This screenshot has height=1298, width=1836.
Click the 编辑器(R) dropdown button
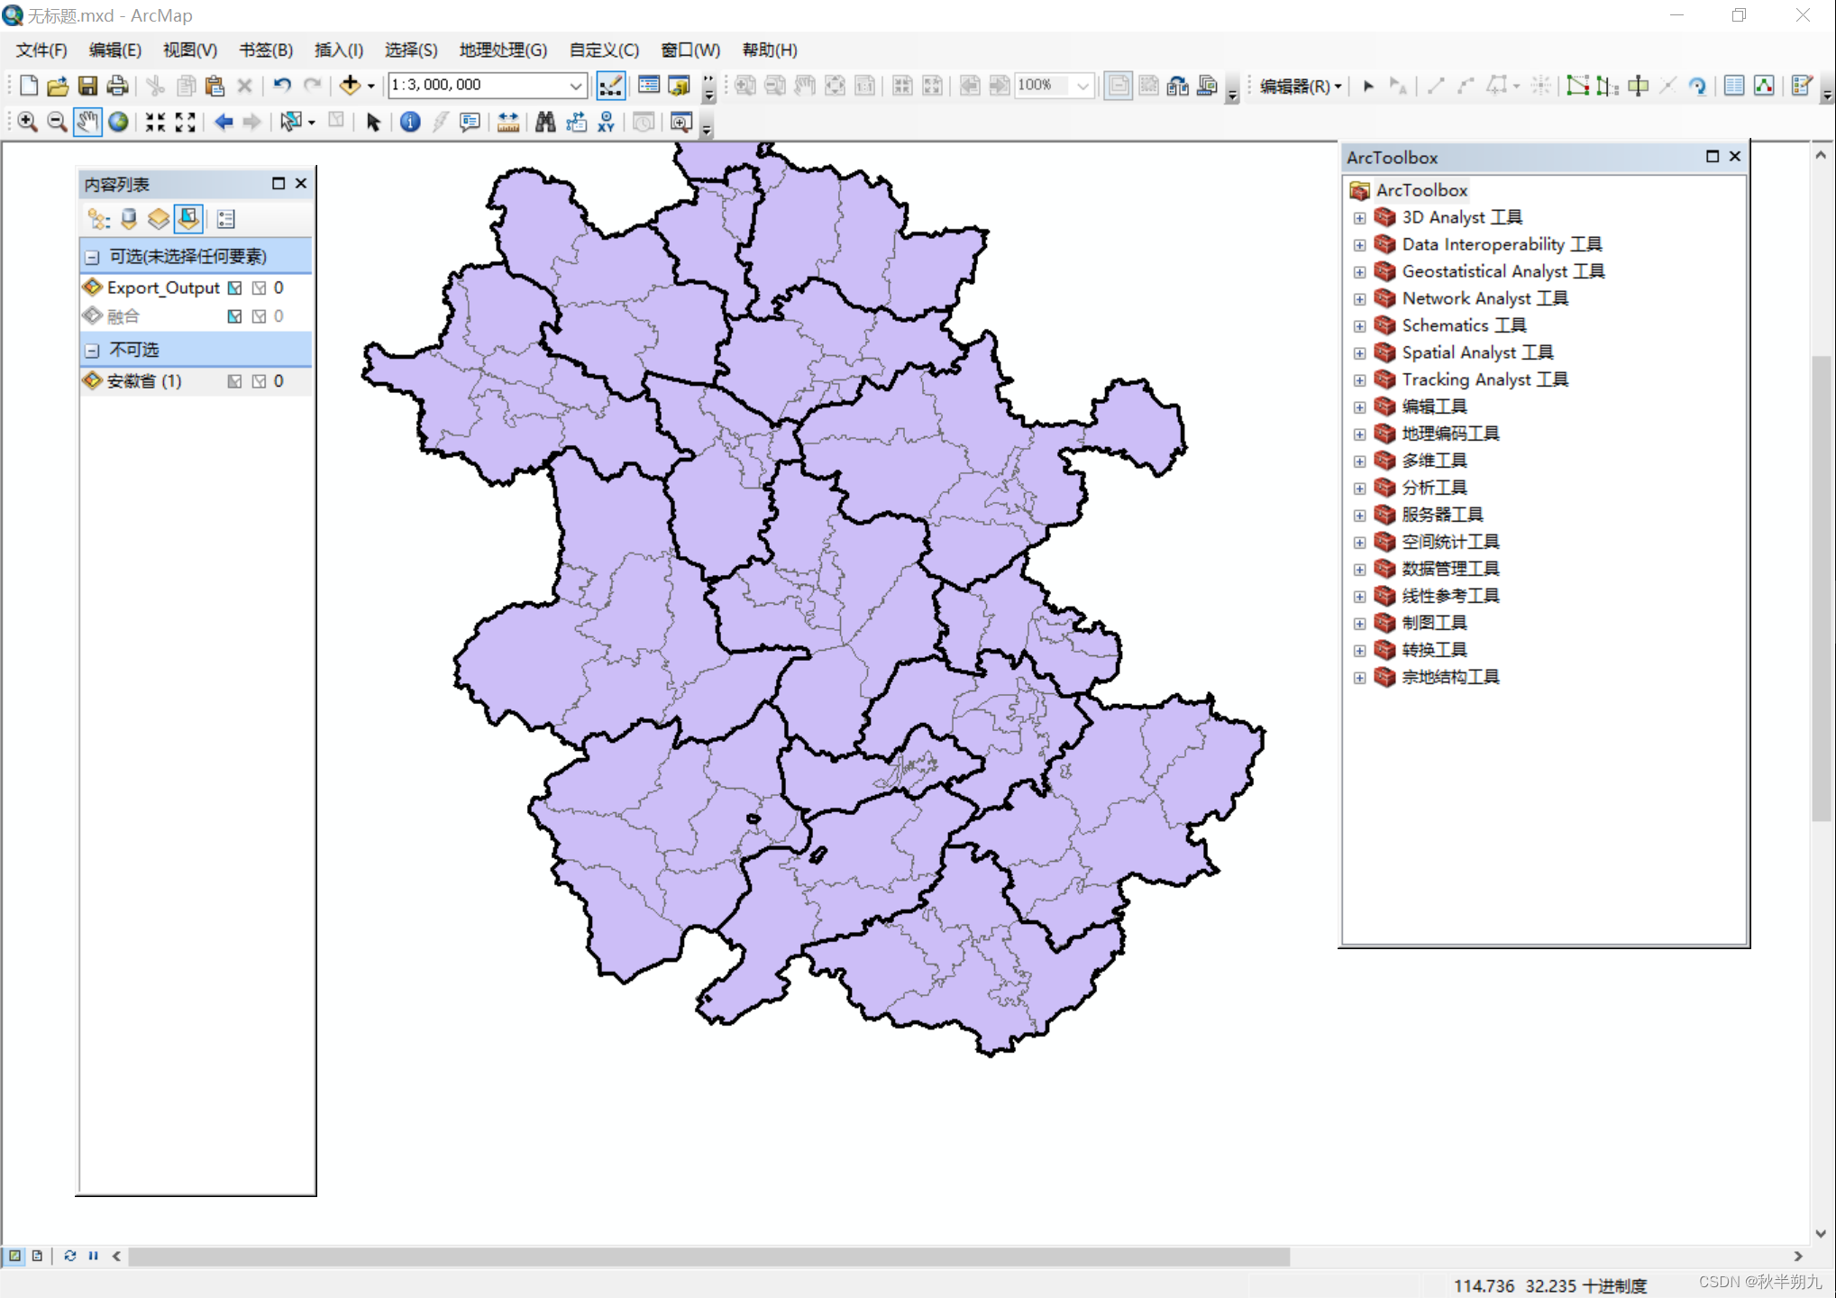(1301, 86)
